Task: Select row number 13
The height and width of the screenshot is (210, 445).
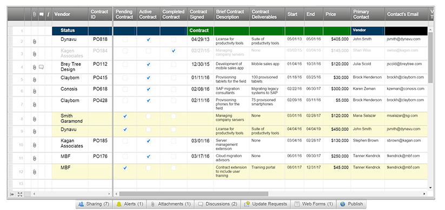Action: [x=21, y=184]
